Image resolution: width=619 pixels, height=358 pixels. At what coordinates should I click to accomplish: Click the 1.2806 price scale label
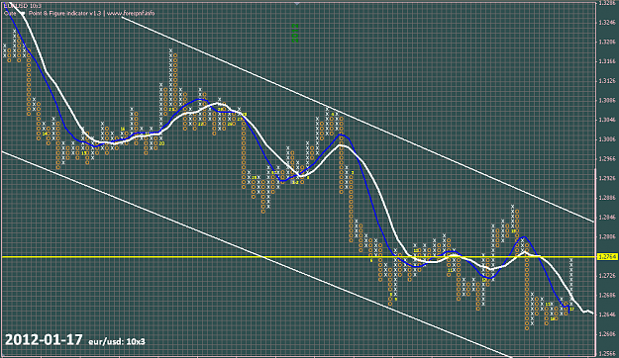pos(607,237)
